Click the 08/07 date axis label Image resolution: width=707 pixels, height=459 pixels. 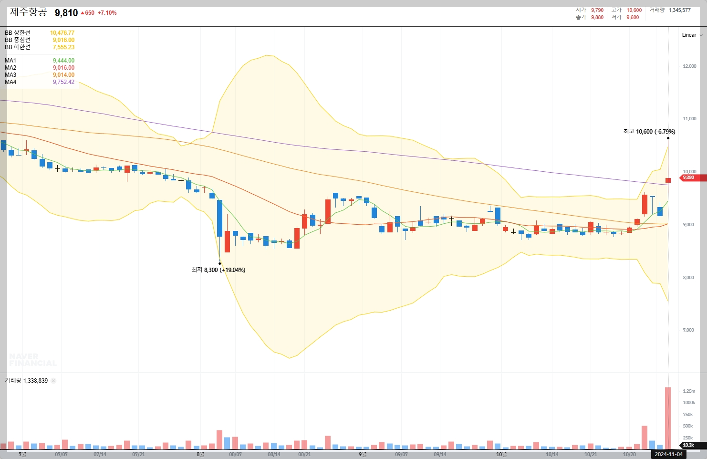pyautogui.click(x=235, y=454)
